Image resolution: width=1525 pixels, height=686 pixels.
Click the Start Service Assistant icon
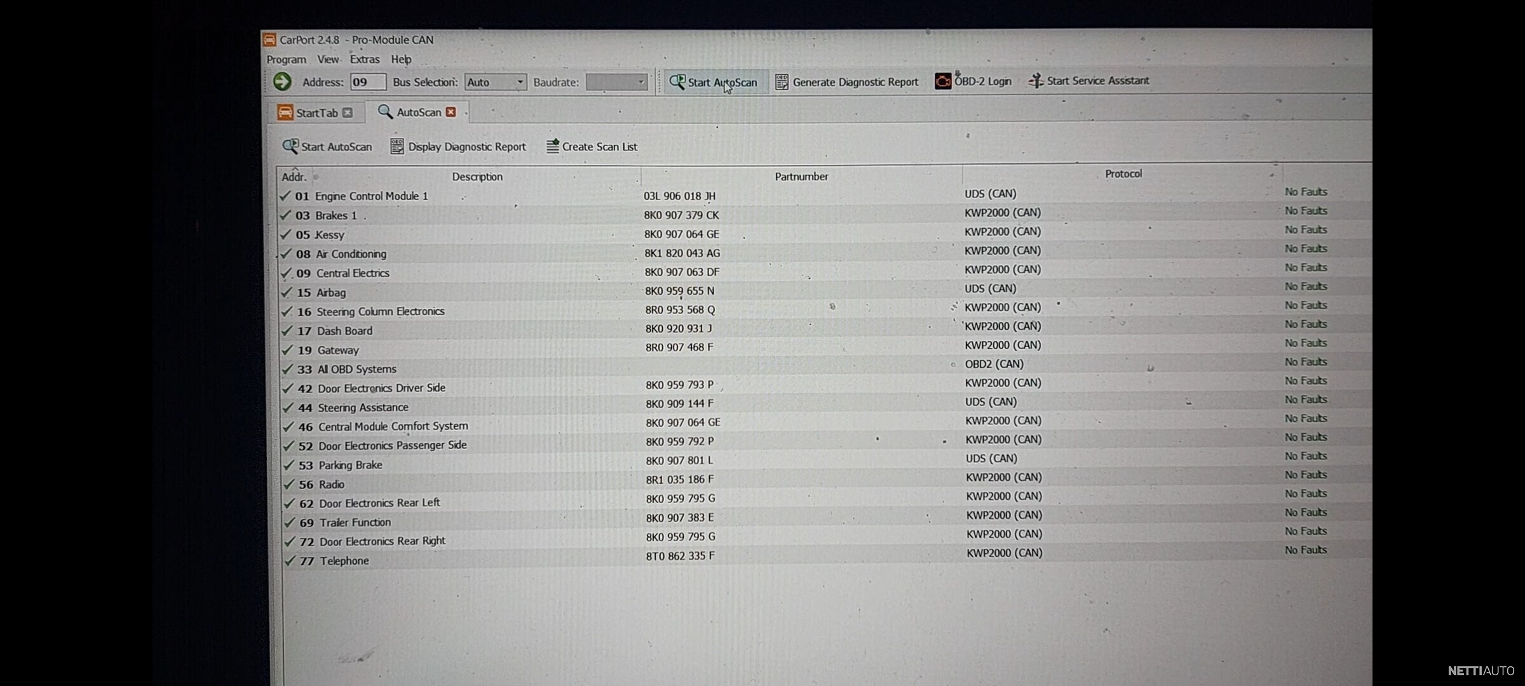click(1036, 81)
